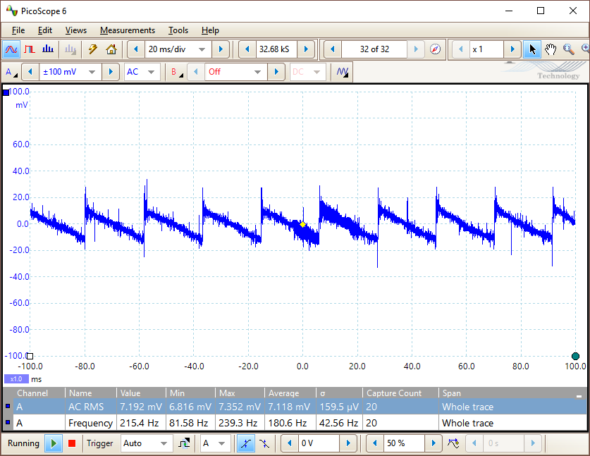The image size is (590, 456).
Task: Click the green Start capture button
Action: 54,443
